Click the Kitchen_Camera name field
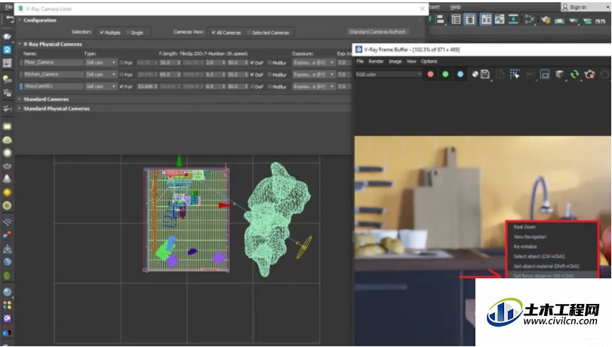 click(53, 74)
